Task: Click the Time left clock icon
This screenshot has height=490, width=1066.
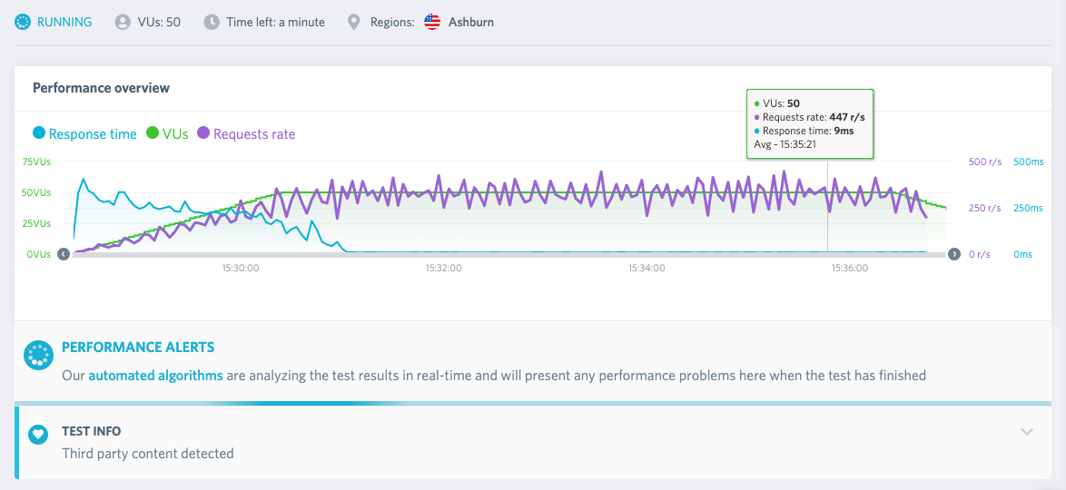Action: [212, 22]
